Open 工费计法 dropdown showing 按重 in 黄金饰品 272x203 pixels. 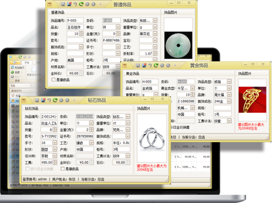[x=229, y=121]
